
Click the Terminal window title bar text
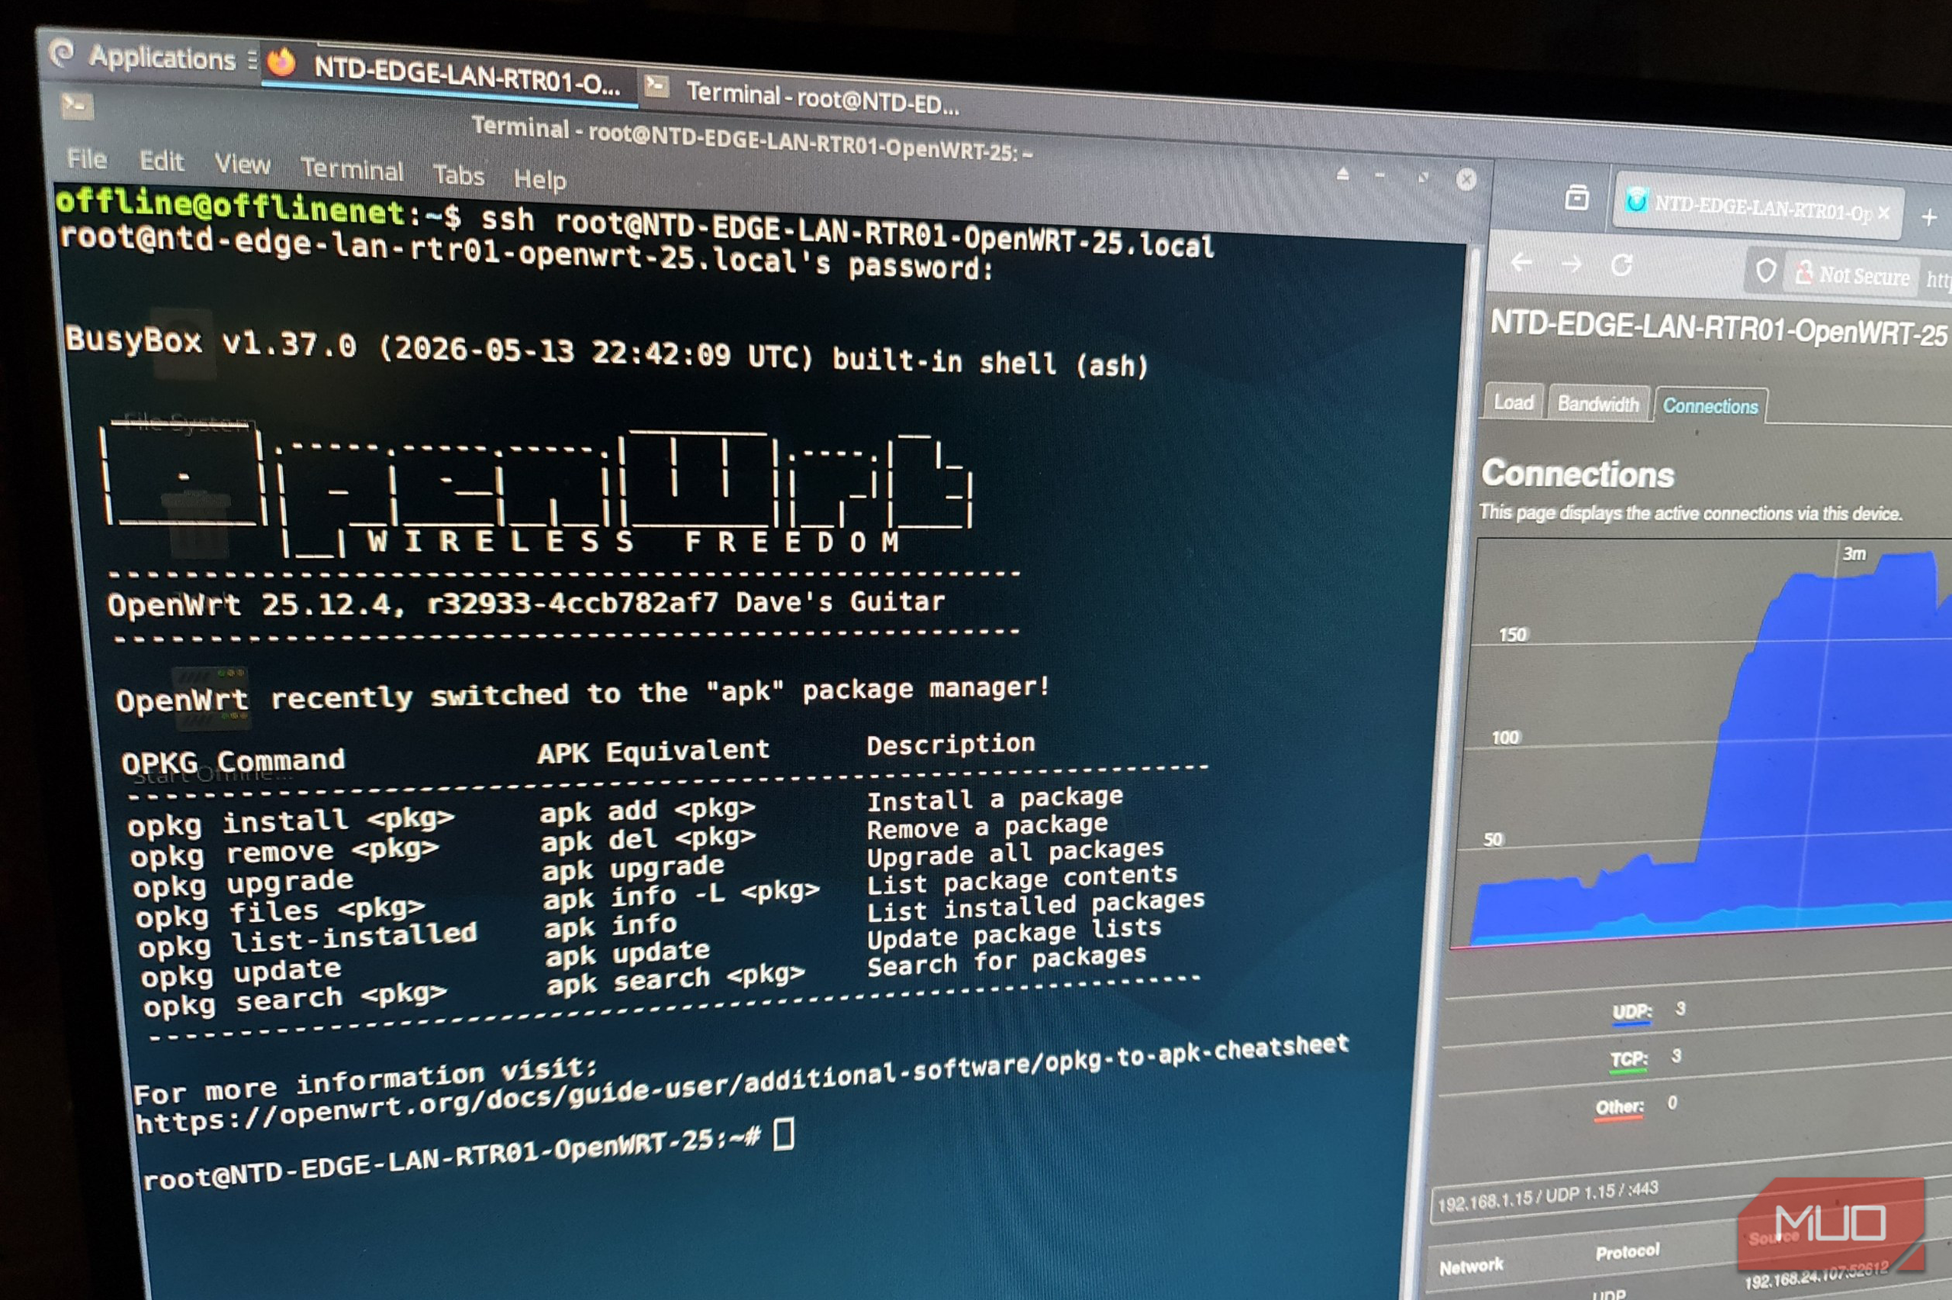753,139
